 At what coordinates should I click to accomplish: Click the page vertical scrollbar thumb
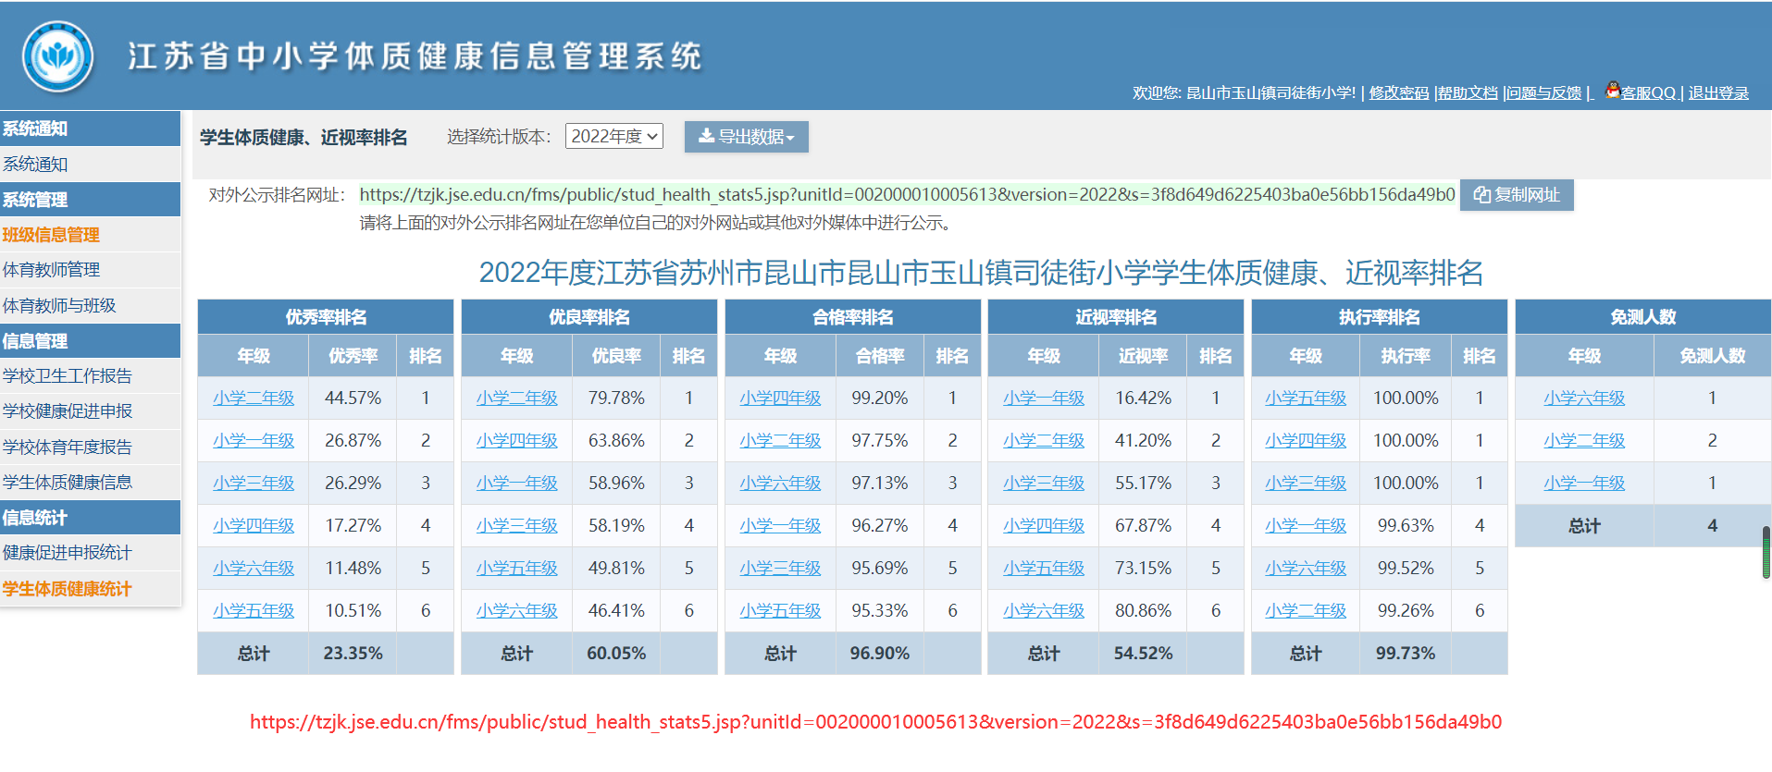1766,552
